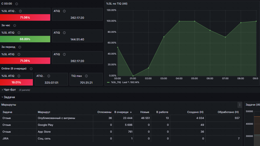Click info icon next to Online (В очереди) heading

click(31, 69)
